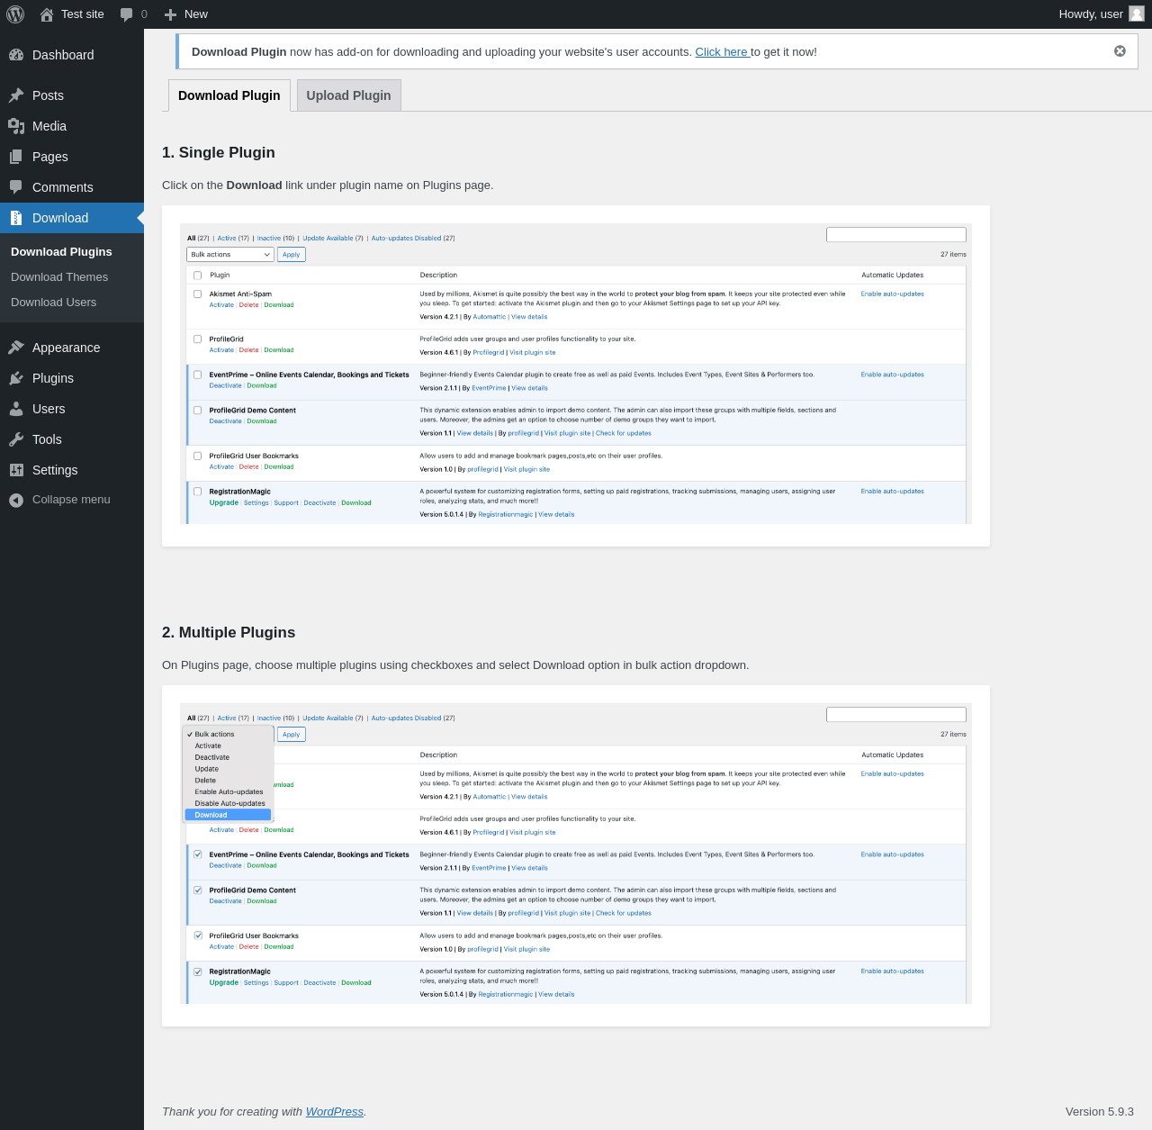Open the Plugins menu in sidebar

tap(53, 378)
